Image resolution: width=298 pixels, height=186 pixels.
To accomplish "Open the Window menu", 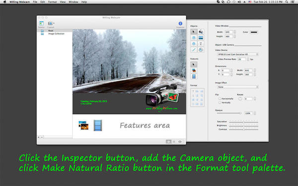I will pos(73,2).
